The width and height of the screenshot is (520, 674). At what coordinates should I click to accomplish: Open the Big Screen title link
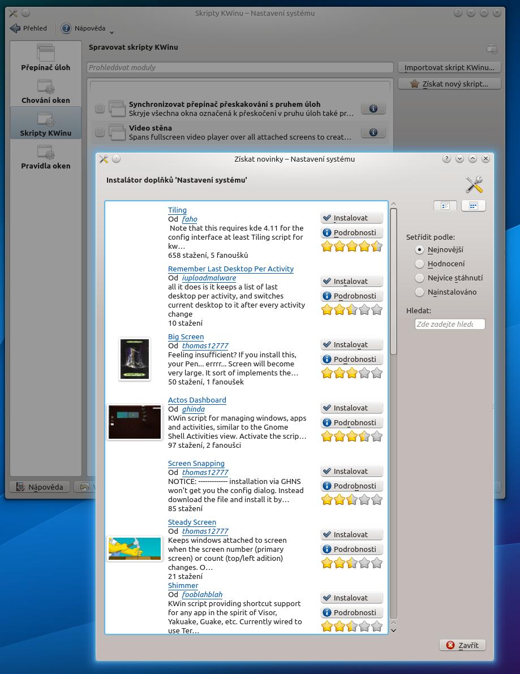(186, 337)
